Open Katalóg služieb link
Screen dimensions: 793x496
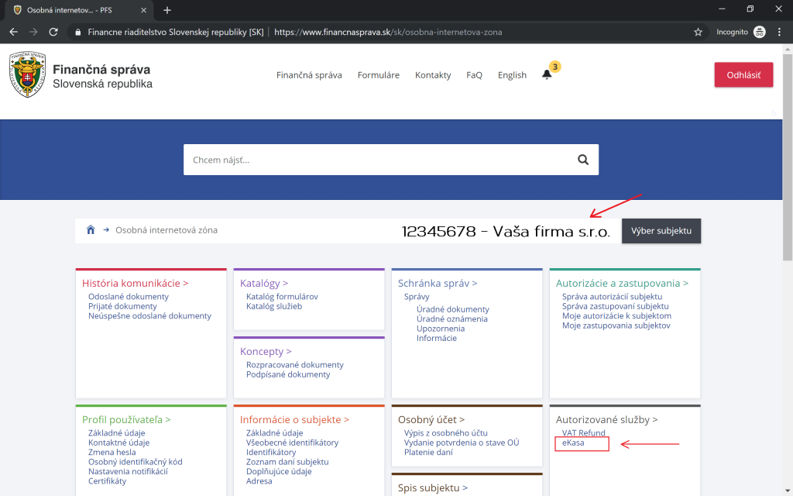point(274,306)
